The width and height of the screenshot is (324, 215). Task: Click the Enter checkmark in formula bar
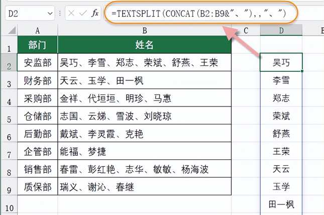(83, 14)
